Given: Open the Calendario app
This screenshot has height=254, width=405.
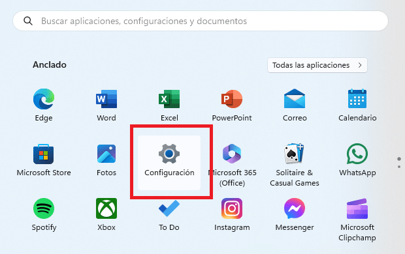Looking at the screenshot, I should coord(357,98).
